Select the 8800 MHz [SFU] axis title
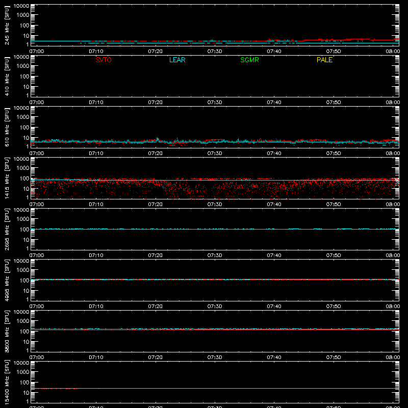 pyautogui.click(x=7, y=331)
